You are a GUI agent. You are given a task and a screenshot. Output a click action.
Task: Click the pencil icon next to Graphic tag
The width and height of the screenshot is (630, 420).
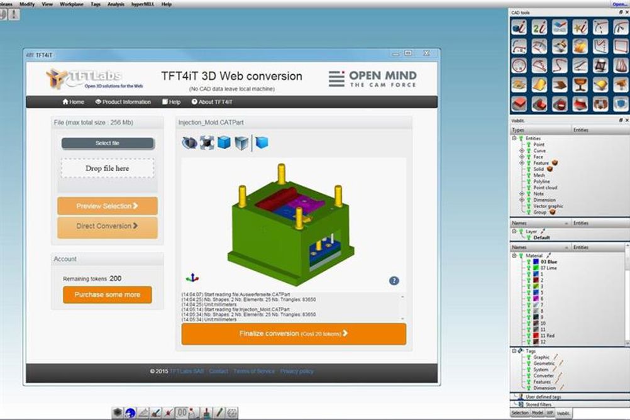pos(556,357)
